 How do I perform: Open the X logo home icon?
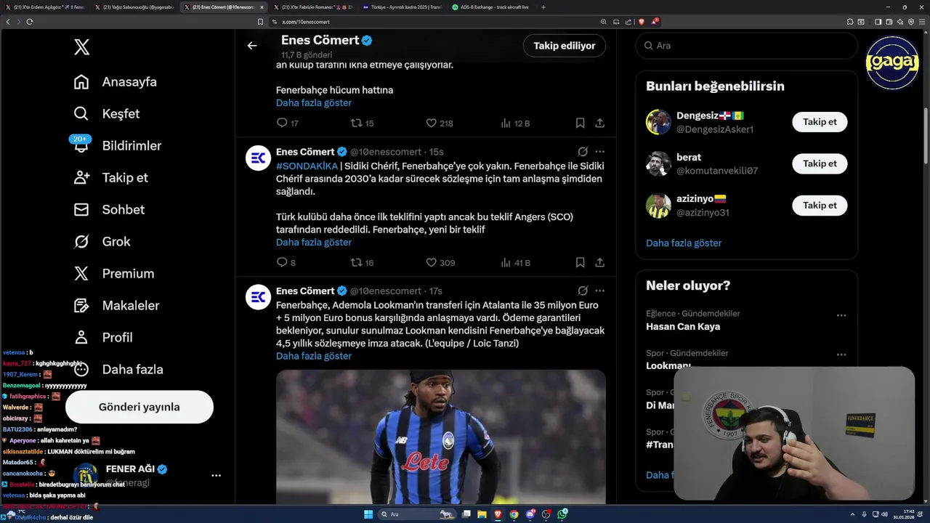[81, 47]
